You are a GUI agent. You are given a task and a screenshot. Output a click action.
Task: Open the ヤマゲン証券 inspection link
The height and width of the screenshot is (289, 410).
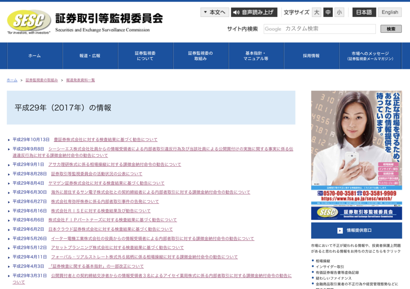point(107,183)
